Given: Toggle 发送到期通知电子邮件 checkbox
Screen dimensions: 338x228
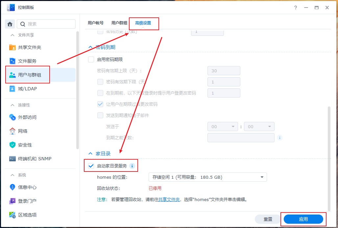Looking at the screenshot, I should pyautogui.click(x=100, y=115).
